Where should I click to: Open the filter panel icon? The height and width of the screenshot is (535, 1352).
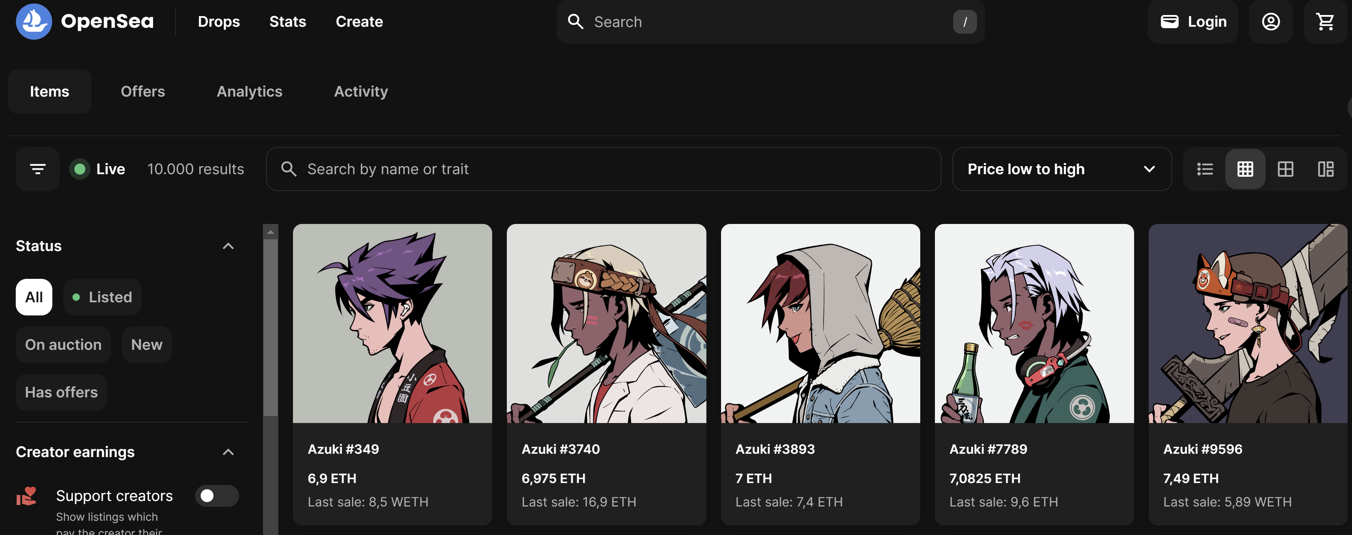(37, 169)
